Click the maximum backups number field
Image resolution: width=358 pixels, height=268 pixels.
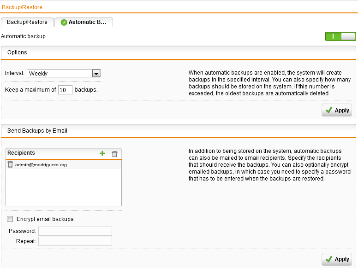coord(66,90)
